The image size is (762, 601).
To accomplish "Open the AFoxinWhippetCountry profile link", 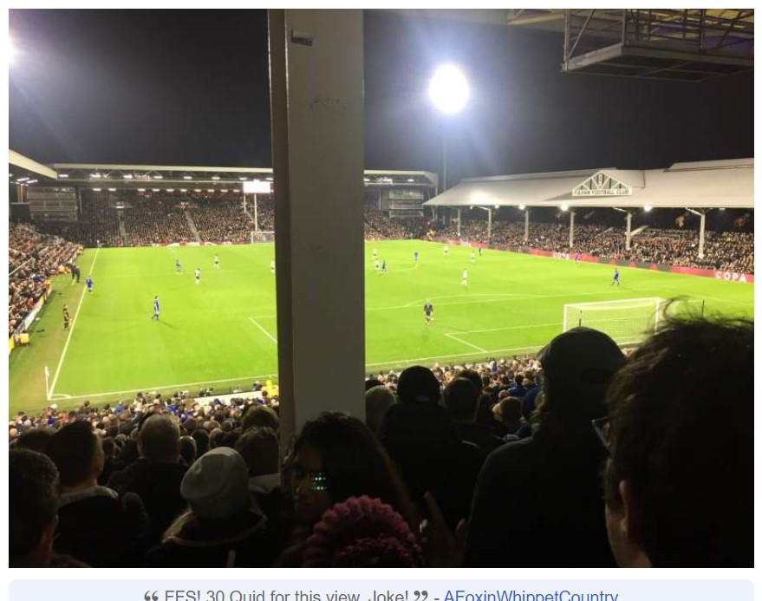I will coord(531,596).
